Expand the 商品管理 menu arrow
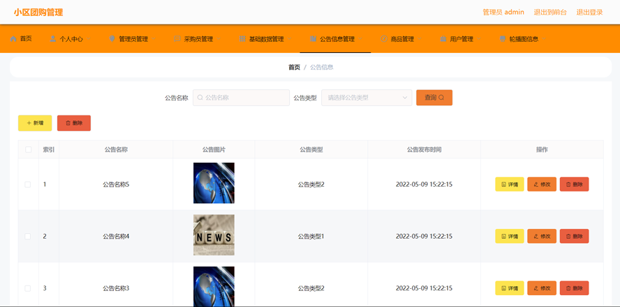This screenshot has height=307, width=620. (x=420, y=39)
